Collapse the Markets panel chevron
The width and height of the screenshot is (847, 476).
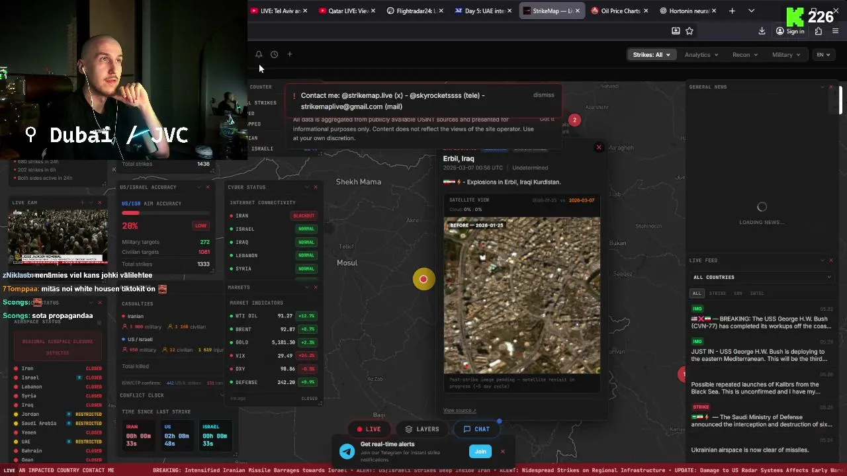click(307, 287)
